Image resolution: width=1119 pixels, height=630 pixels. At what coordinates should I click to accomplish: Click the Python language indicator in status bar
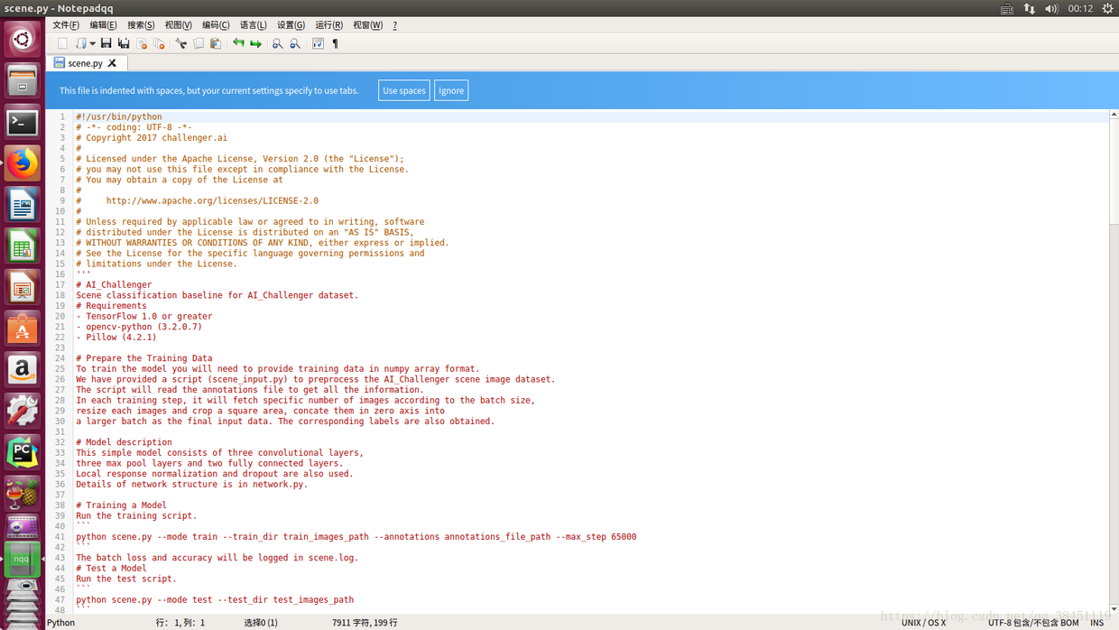pos(61,623)
